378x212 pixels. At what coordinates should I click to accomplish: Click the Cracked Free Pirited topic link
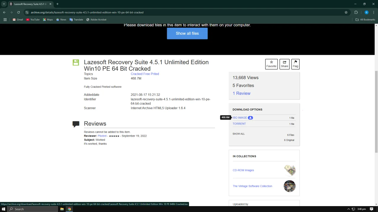click(145, 74)
